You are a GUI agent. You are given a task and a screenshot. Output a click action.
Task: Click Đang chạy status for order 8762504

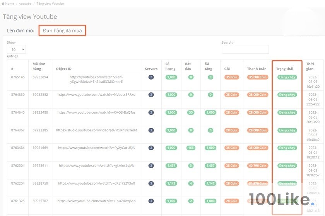287,166
